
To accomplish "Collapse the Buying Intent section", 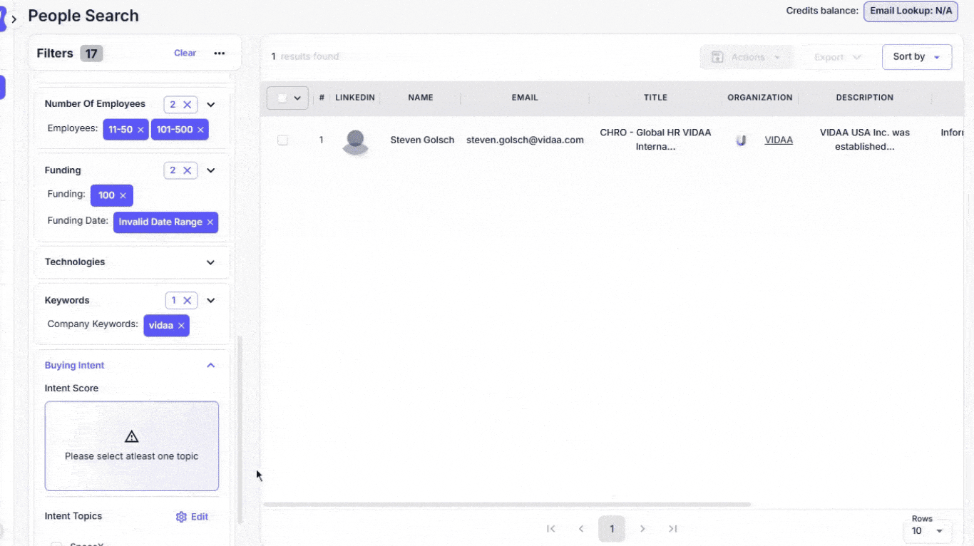I will [x=210, y=366].
